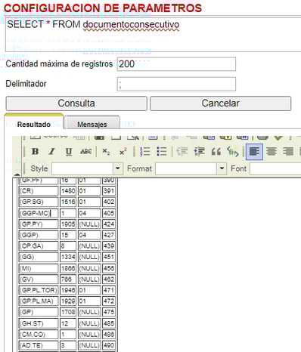Click the (GG) cell
This screenshot has height=352, width=301.
point(39,257)
